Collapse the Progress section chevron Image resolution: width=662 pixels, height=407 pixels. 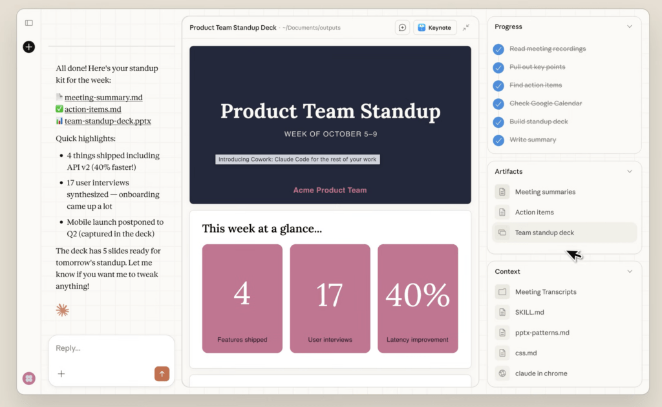pyautogui.click(x=630, y=26)
